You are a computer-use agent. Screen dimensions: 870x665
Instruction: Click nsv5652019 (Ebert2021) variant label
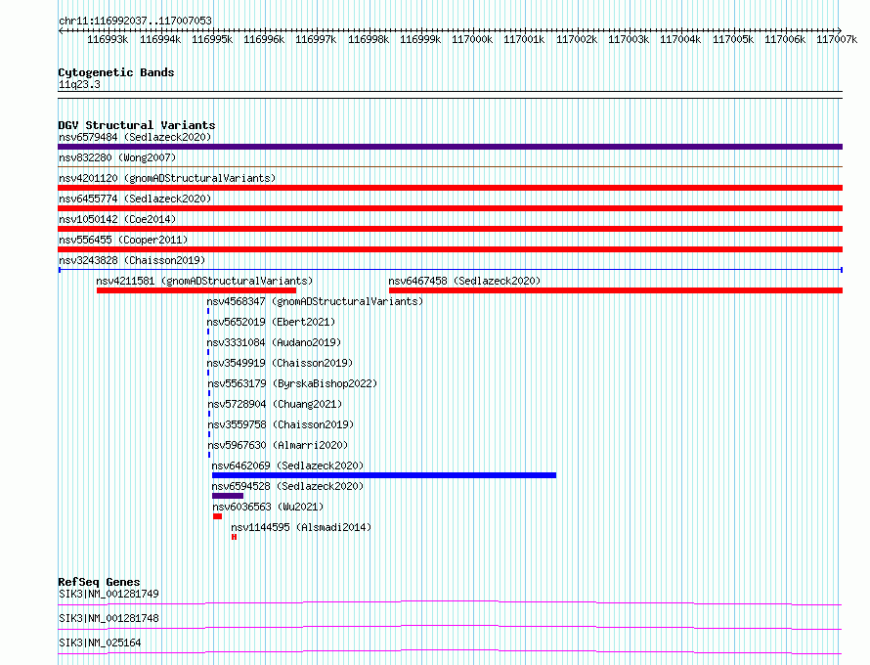tap(271, 322)
